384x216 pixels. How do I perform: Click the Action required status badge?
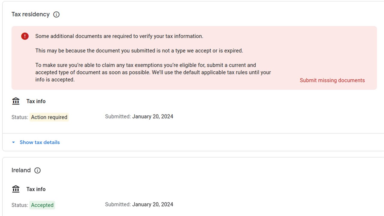pos(49,117)
